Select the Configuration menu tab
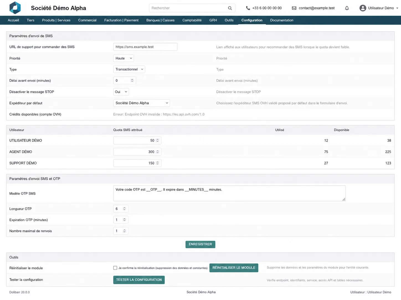Viewport: 401px width, 300px height. [x=252, y=20]
